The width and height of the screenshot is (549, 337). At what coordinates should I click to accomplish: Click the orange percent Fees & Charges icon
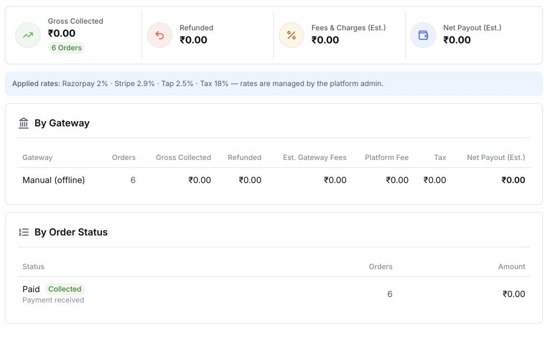(x=291, y=35)
